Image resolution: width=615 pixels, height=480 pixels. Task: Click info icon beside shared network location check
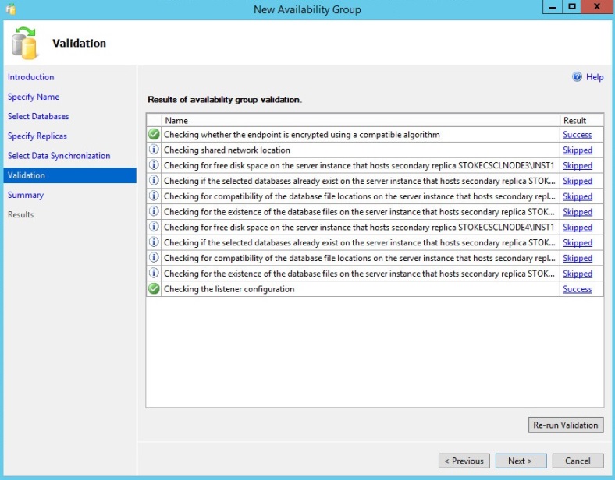point(154,150)
